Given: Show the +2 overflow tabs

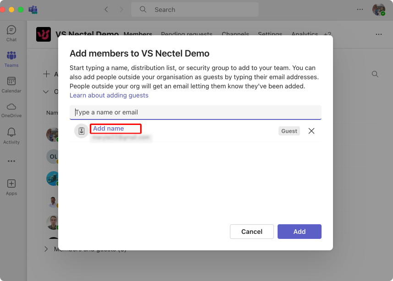Looking at the screenshot, I should 327,33.
